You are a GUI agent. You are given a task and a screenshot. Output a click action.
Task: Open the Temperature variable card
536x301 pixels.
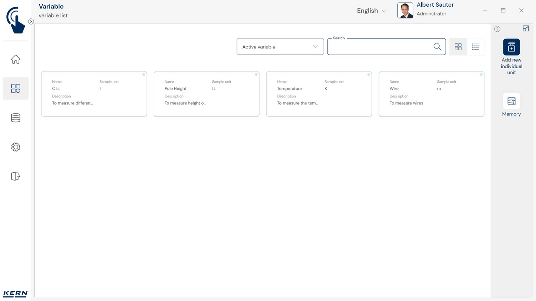point(319,94)
